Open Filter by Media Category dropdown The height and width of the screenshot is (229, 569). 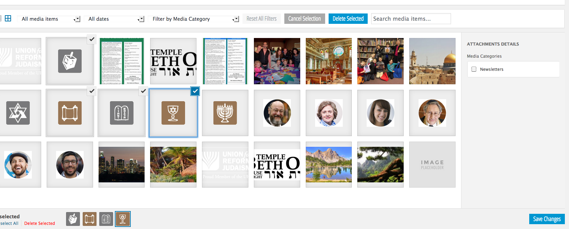[195, 19]
